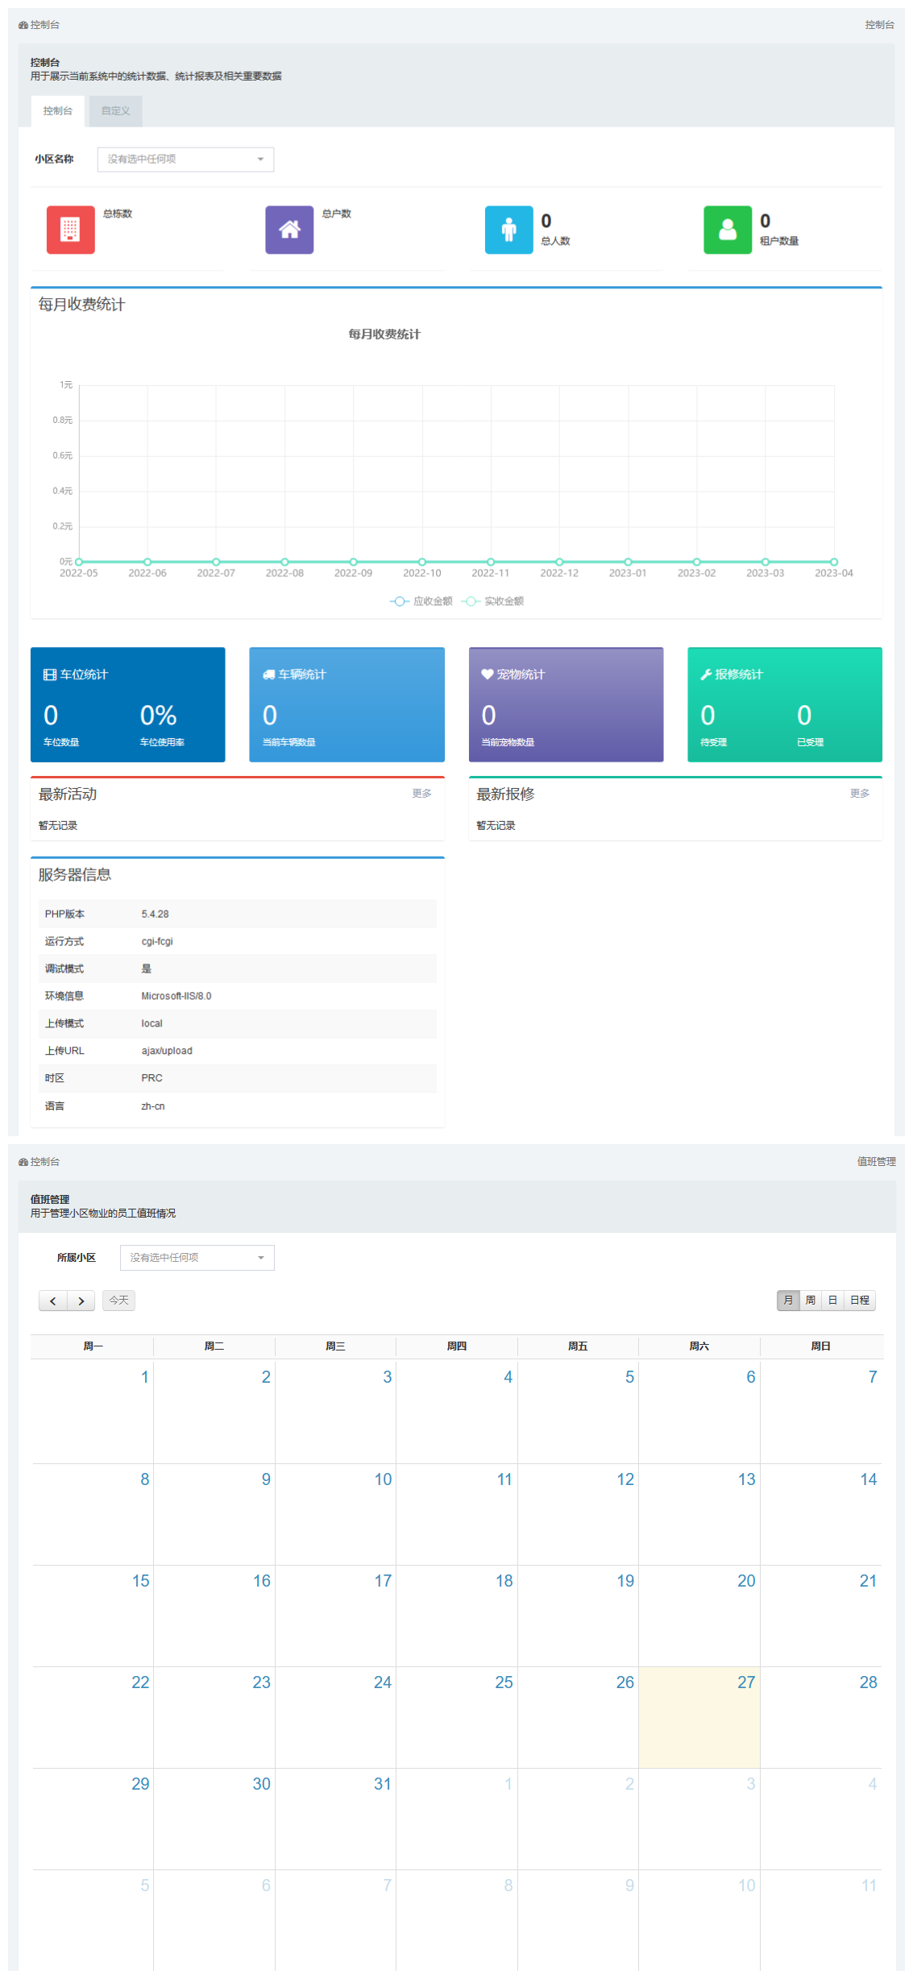The height and width of the screenshot is (1979, 913).
Task: Click the blue person icon for 总人数
Action: point(508,230)
